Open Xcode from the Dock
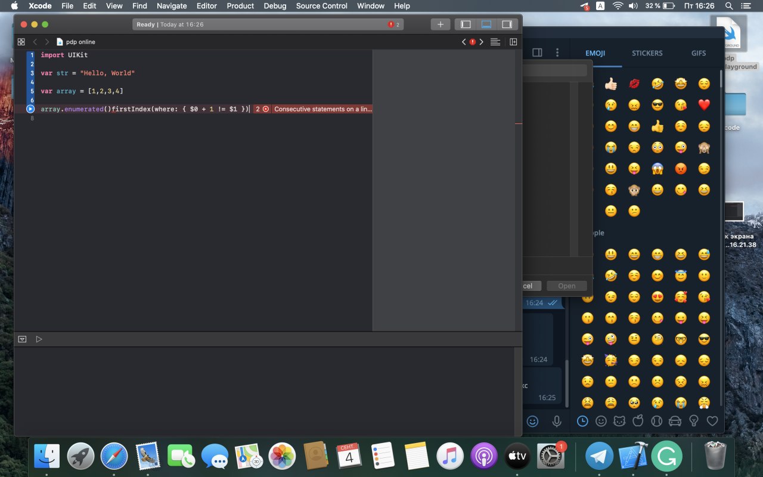This screenshot has width=763, height=477. [x=633, y=457]
